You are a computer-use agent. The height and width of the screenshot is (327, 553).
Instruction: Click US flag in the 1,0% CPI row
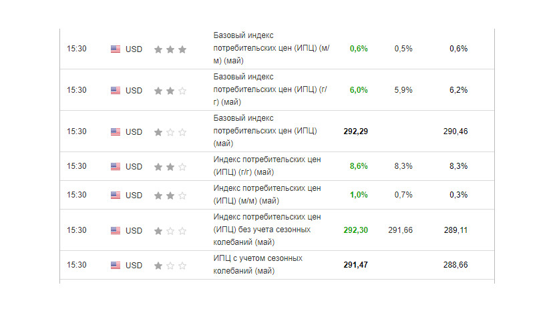(x=116, y=196)
